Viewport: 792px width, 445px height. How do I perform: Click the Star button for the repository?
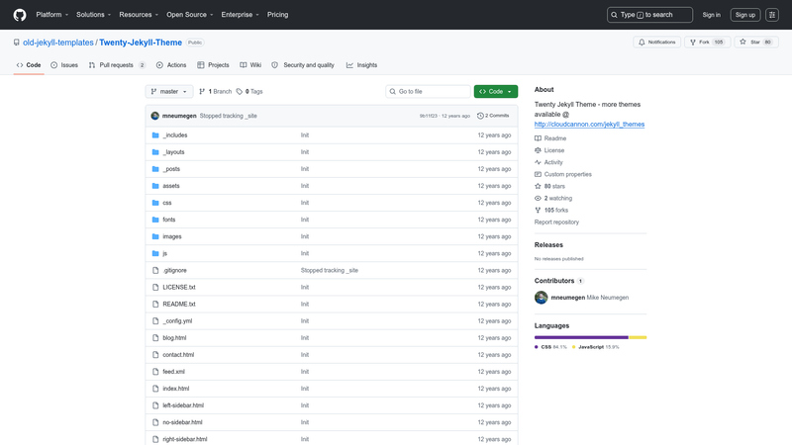click(x=756, y=42)
